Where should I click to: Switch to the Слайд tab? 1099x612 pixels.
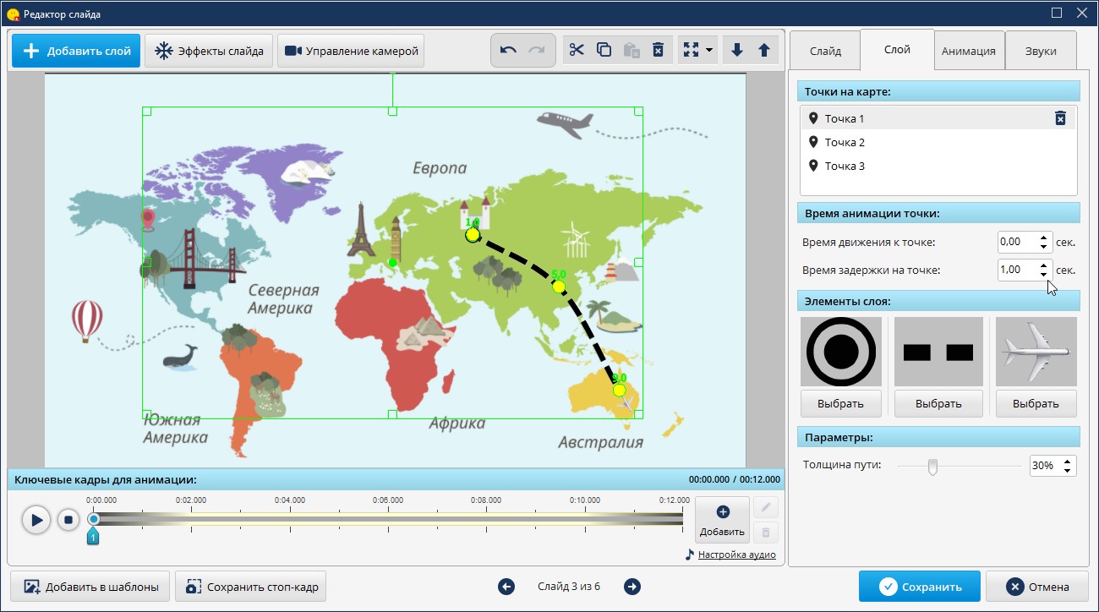click(x=825, y=51)
